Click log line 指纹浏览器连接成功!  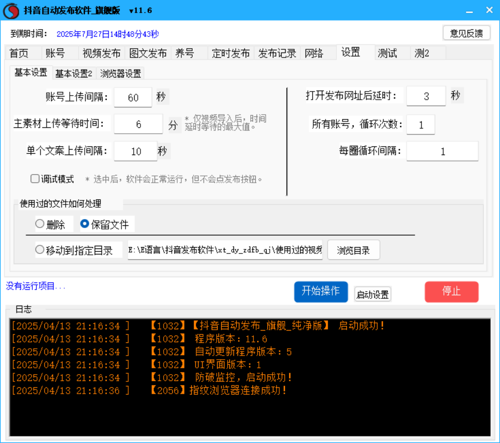click(x=238, y=390)
